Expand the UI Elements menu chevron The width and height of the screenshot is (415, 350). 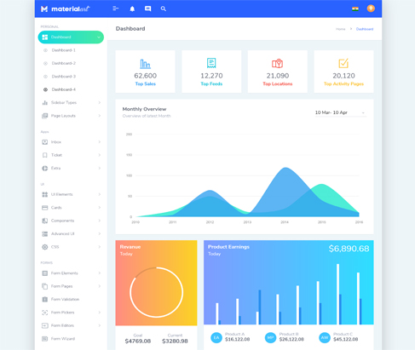coord(100,194)
